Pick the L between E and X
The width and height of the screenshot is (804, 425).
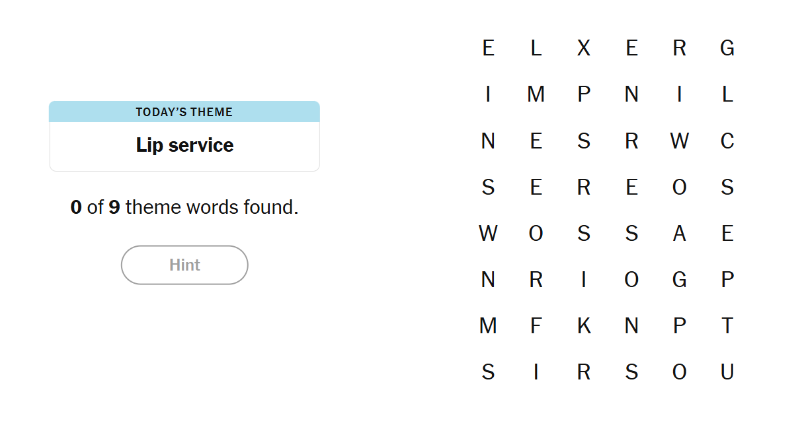536,48
